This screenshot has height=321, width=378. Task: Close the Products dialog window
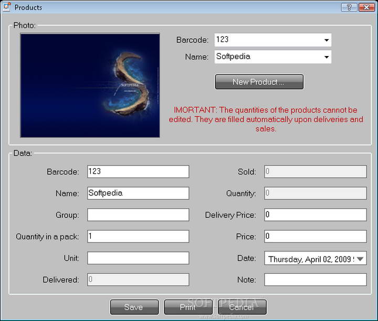click(366, 7)
